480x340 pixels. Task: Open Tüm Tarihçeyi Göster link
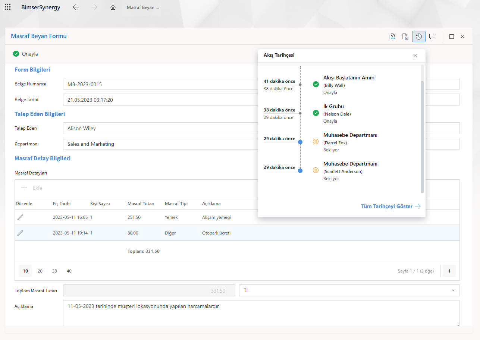click(x=391, y=206)
